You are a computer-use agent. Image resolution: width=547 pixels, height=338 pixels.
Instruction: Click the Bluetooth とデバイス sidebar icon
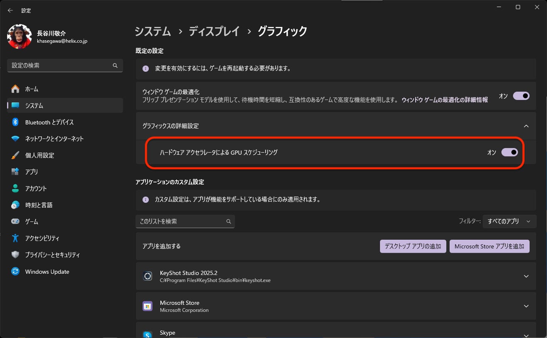click(15, 122)
